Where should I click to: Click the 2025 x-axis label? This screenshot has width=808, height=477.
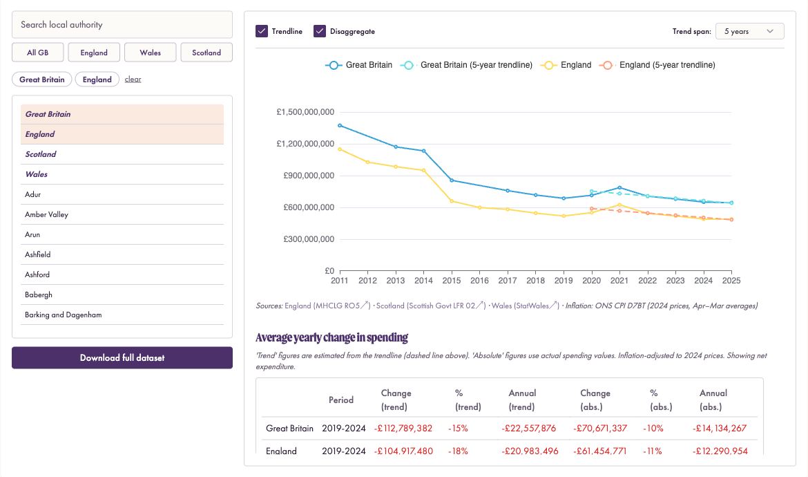pyautogui.click(x=731, y=281)
